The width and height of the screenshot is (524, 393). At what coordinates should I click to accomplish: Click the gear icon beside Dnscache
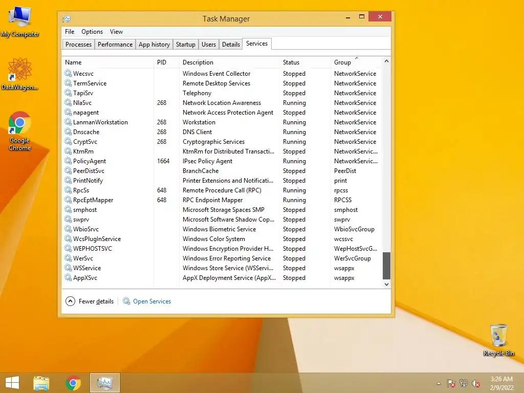pos(68,132)
